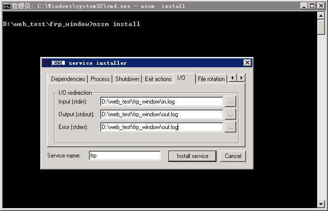Browse for the Input (stdin) file
Viewport: 328px width, 211px height.
point(231,102)
